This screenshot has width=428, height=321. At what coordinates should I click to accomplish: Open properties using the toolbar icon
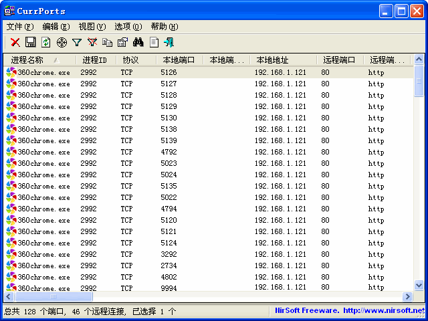coord(122,42)
